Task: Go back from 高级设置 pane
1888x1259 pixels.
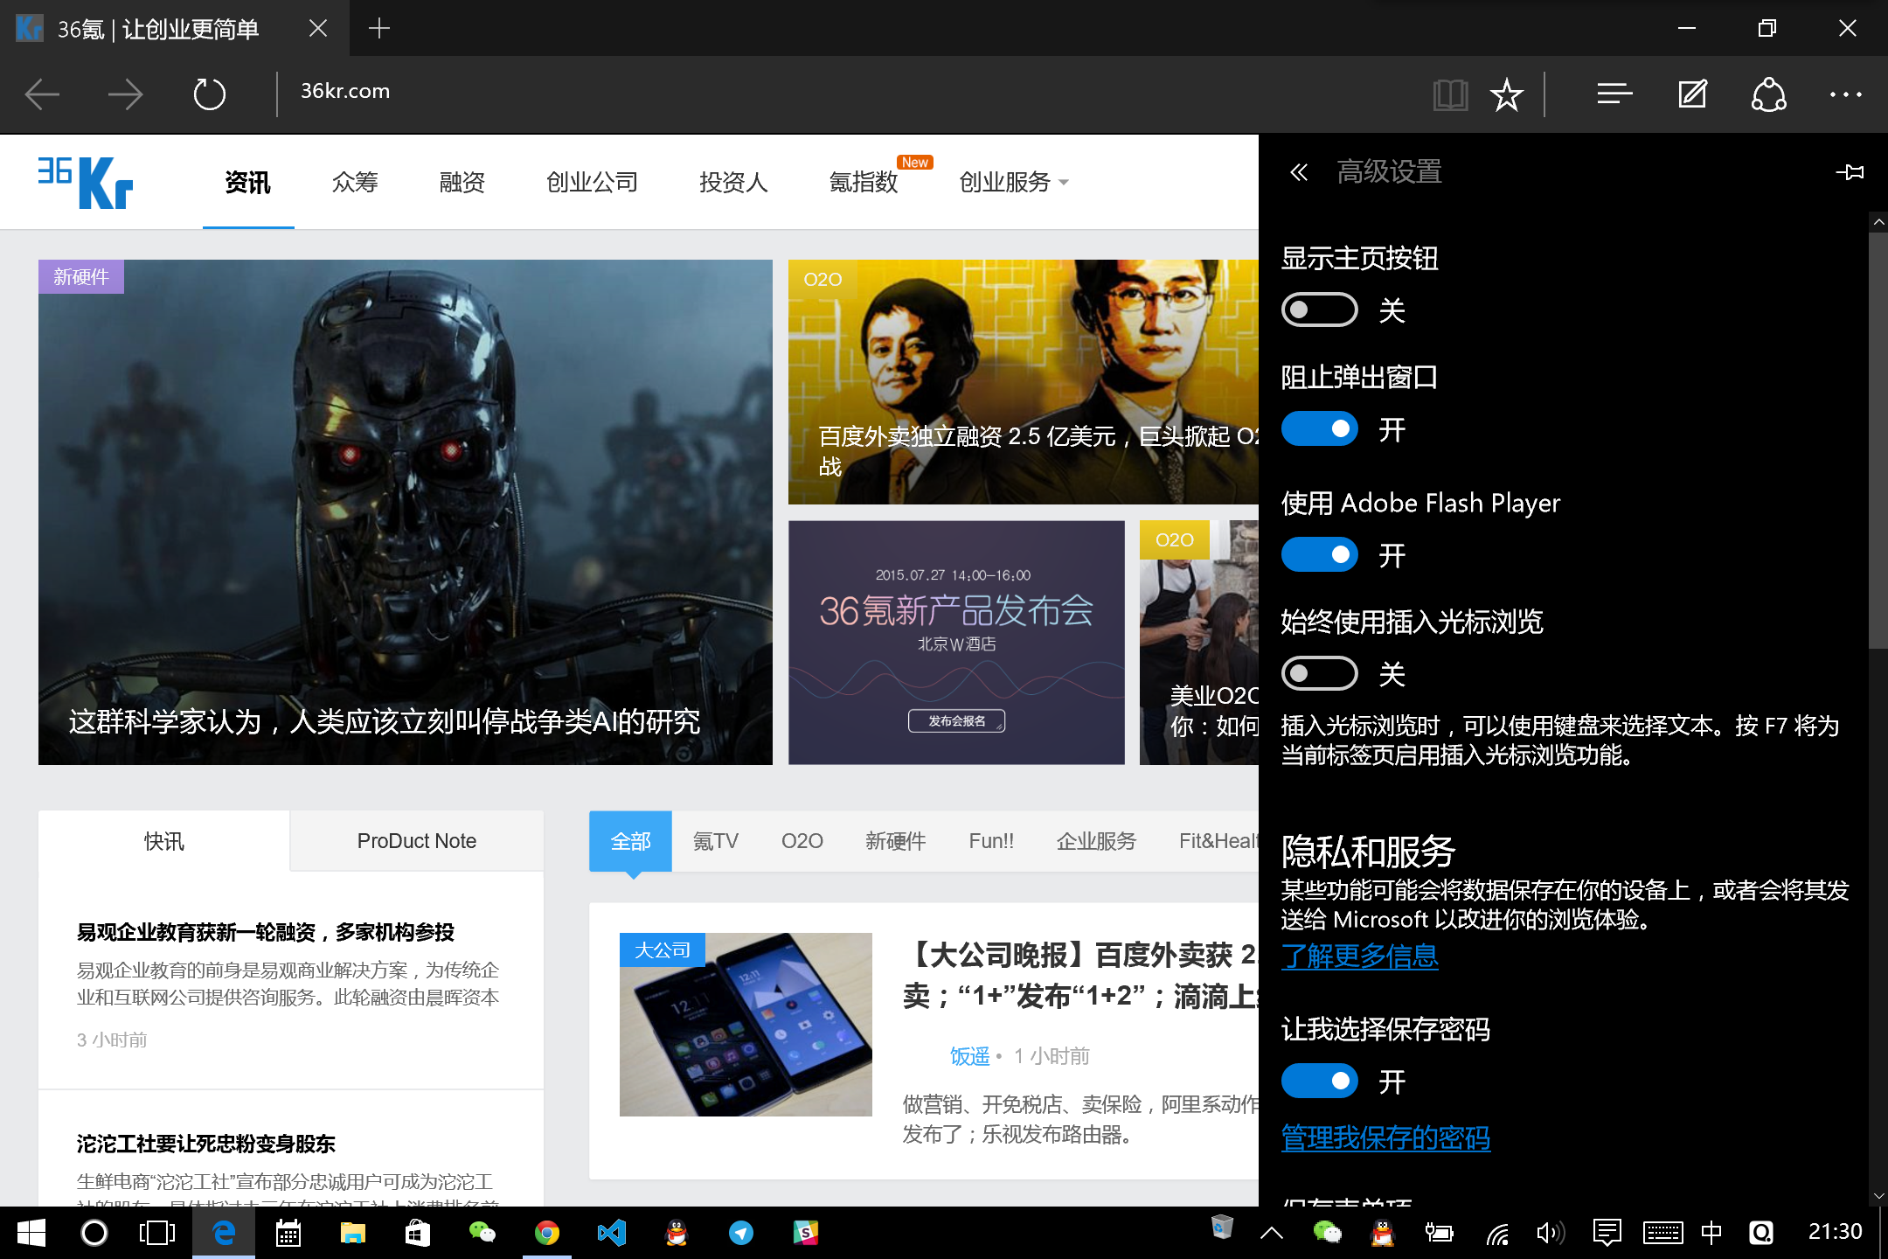Action: (1299, 172)
